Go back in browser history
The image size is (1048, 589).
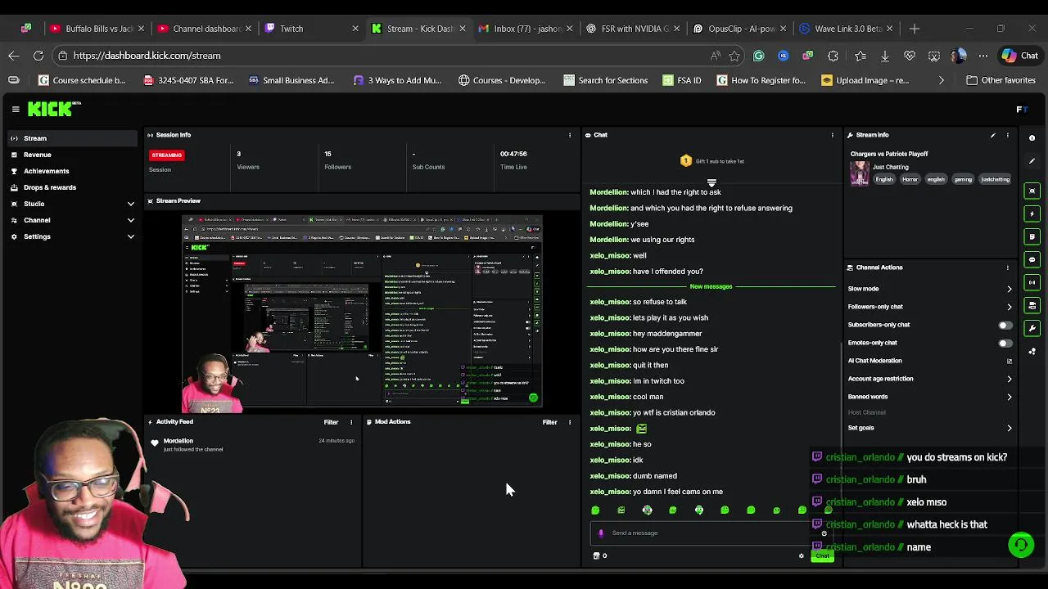[13, 56]
